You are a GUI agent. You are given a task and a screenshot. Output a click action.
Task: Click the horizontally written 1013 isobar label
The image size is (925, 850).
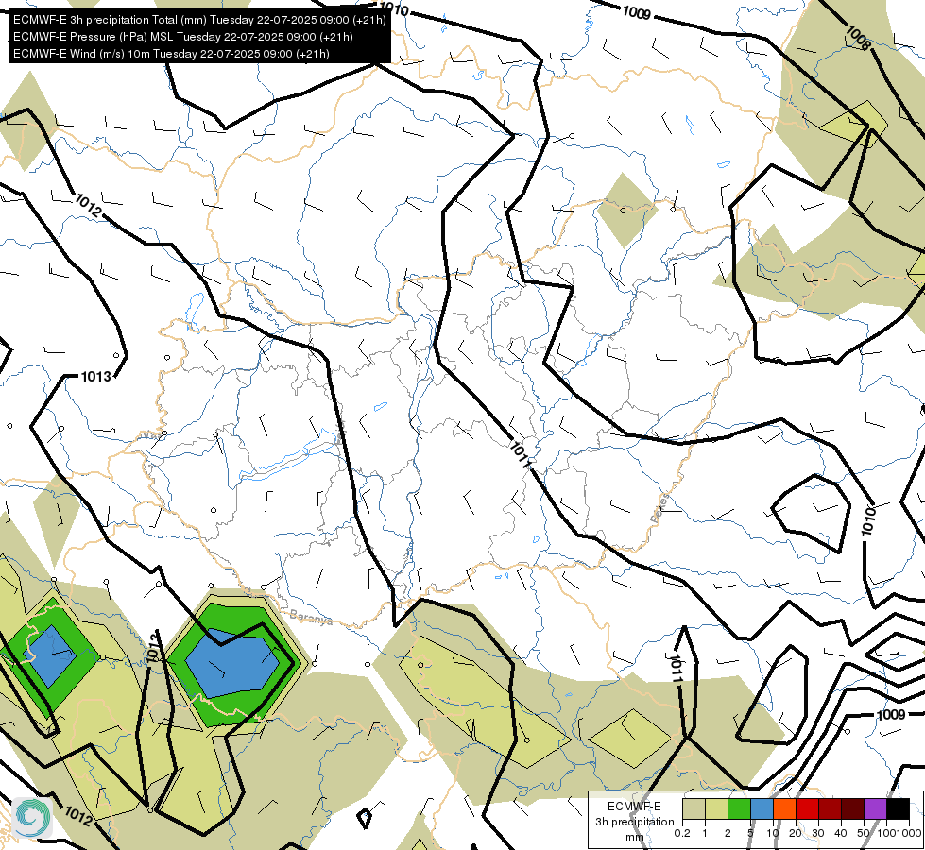click(95, 376)
